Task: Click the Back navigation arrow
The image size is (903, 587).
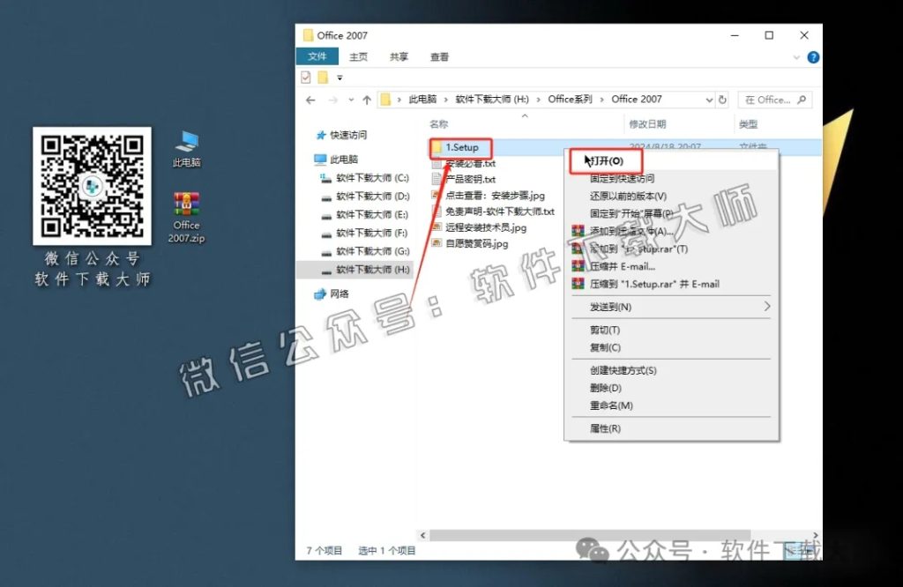Action: click(x=310, y=99)
